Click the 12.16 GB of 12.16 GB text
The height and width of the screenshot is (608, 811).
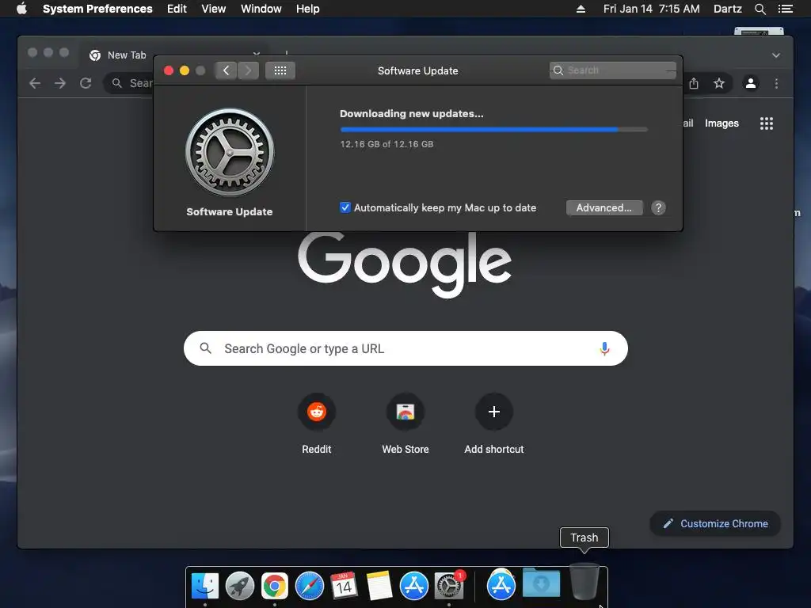coord(386,144)
